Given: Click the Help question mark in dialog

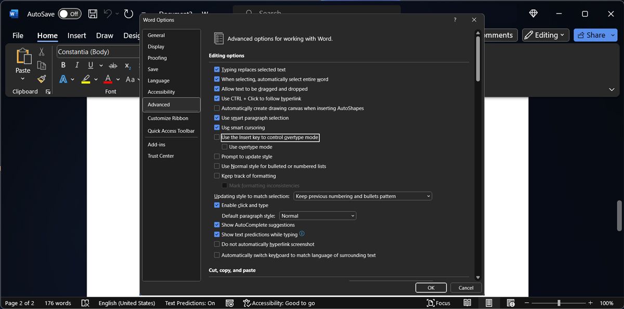Looking at the screenshot, I should tap(455, 20).
